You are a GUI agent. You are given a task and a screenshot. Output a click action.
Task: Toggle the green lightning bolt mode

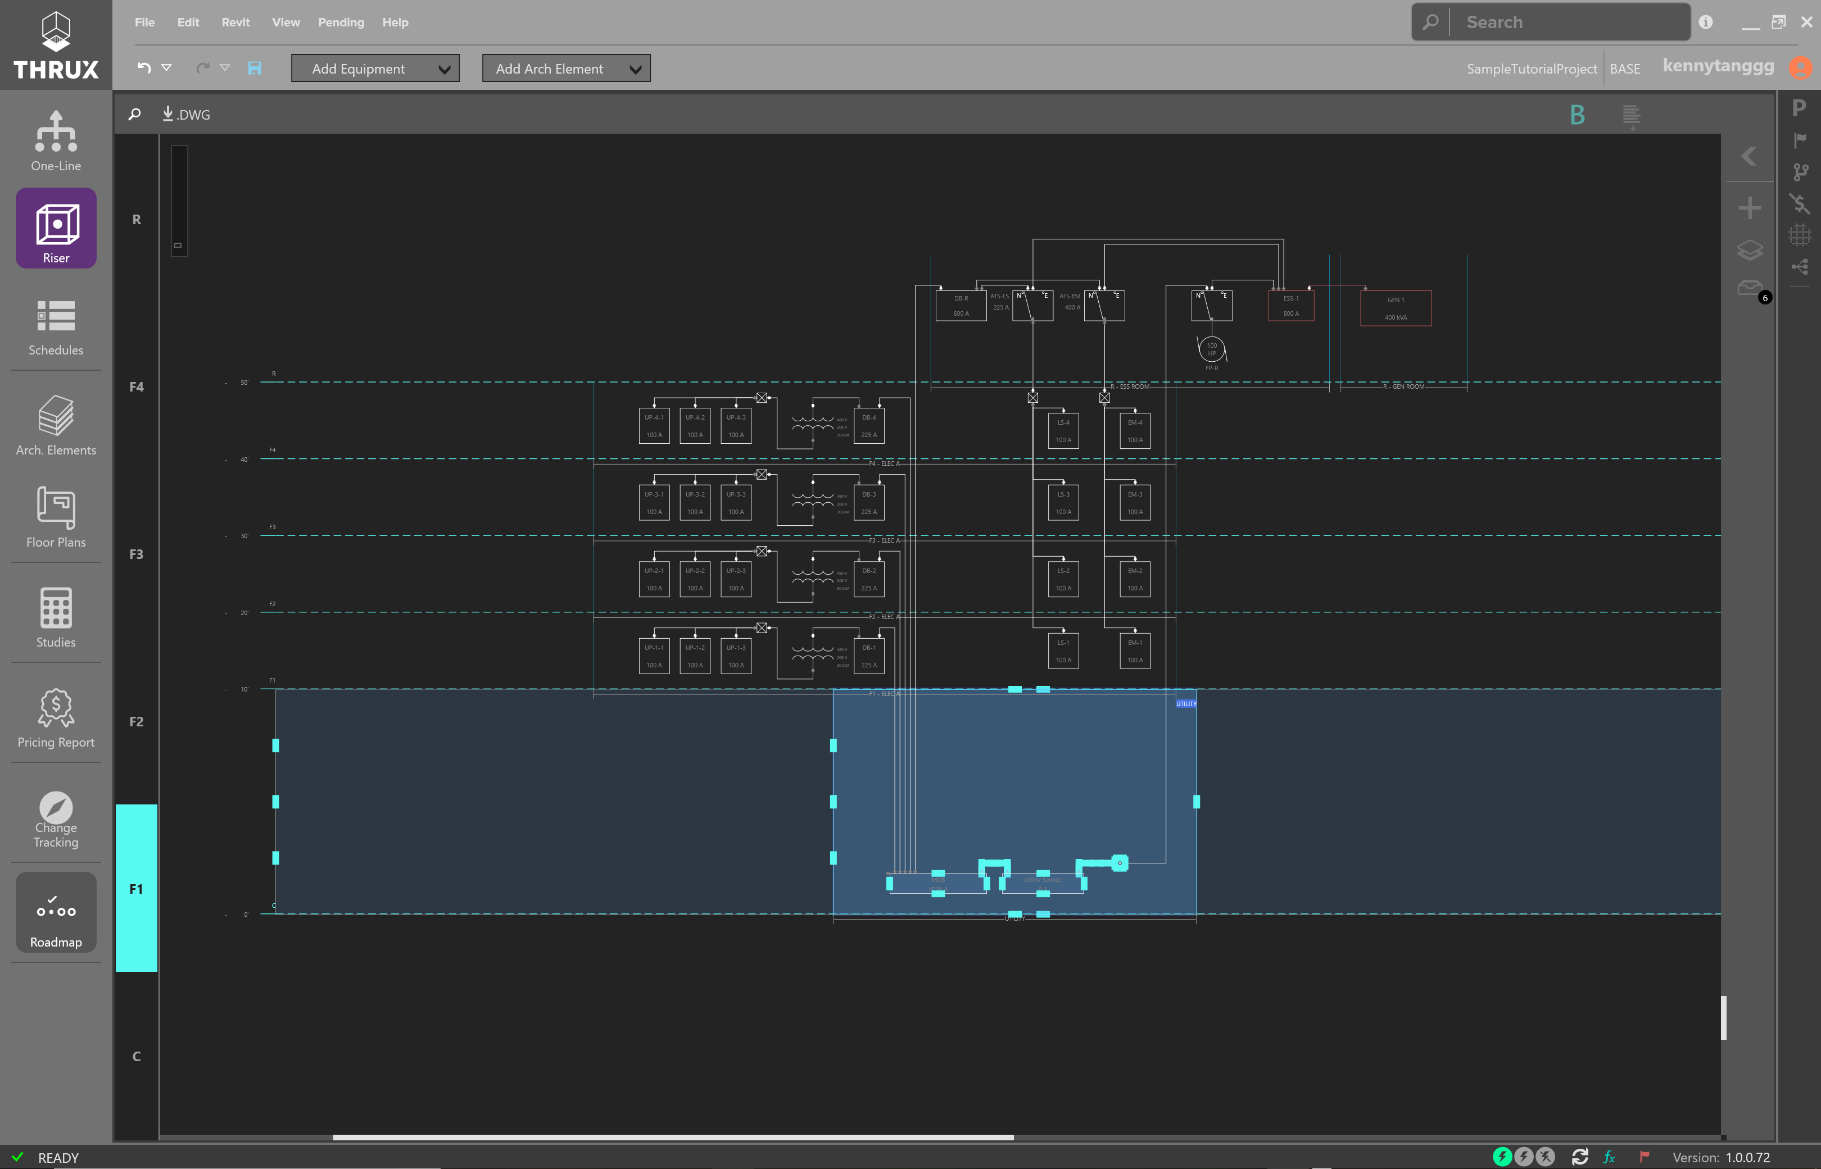coord(1502,1156)
